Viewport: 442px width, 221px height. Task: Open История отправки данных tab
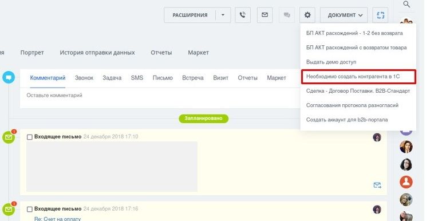(97, 53)
